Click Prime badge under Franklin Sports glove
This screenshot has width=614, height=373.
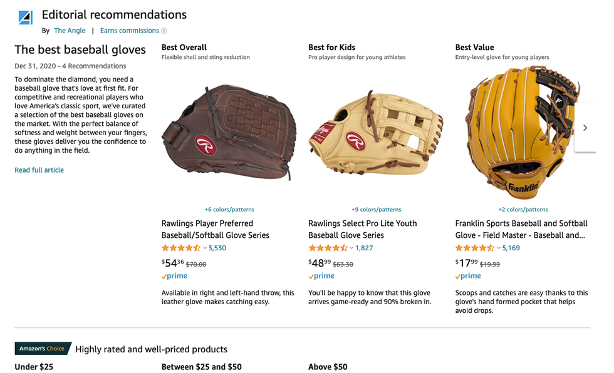click(468, 276)
